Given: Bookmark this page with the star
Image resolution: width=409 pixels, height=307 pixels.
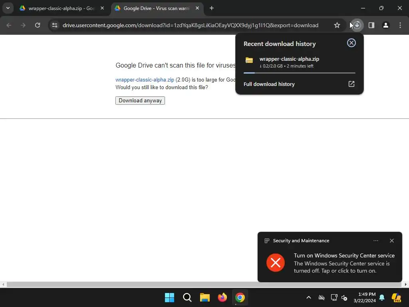Looking at the screenshot, I should [337, 25].
